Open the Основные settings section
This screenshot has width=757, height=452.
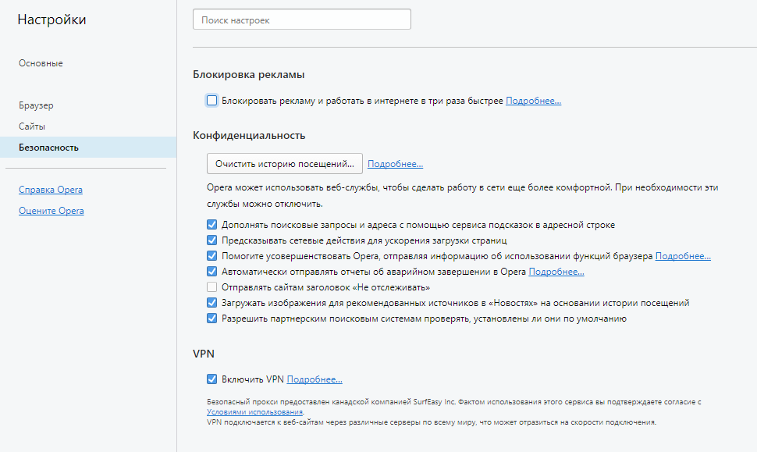tap(41, 63)
